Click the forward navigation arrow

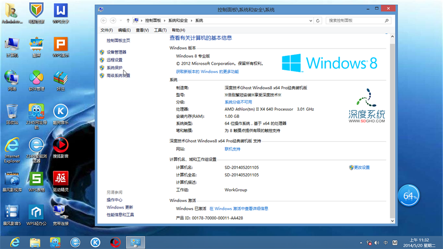pyautogui.click(x=113, y=20)
